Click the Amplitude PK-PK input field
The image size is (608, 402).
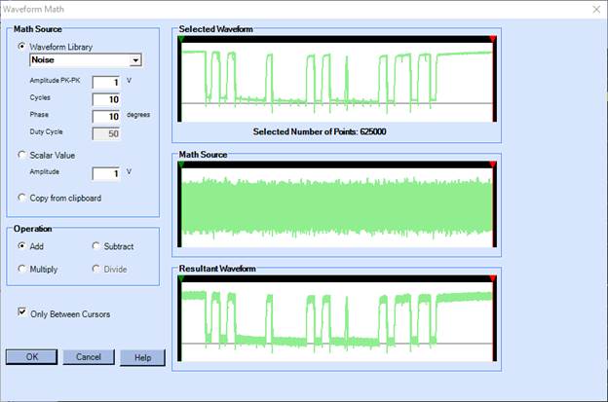(105, 83)
